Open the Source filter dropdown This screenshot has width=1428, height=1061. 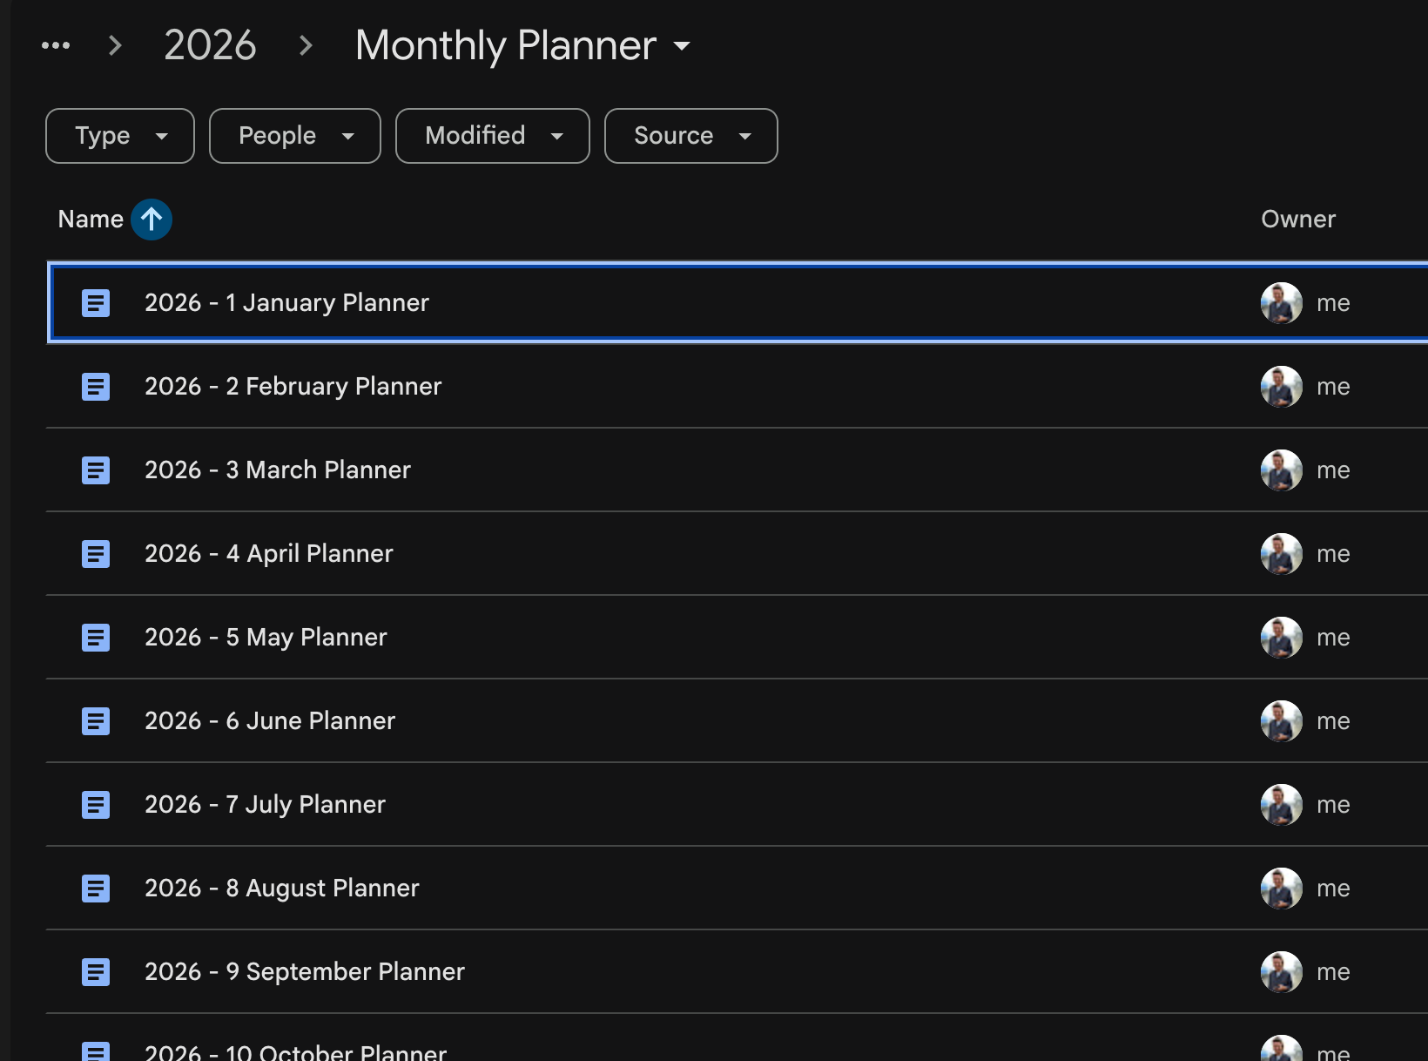[x=691, y=136]
